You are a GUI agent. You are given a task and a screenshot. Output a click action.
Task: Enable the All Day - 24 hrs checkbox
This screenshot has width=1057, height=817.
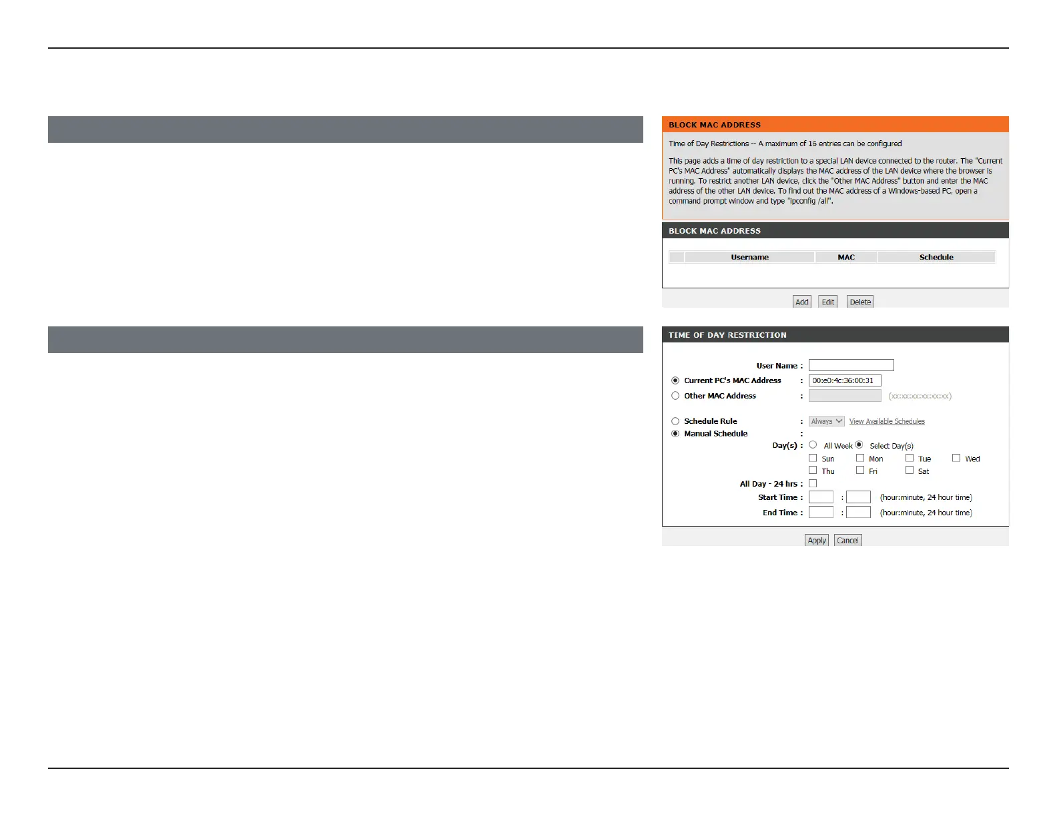pos(813,483)
